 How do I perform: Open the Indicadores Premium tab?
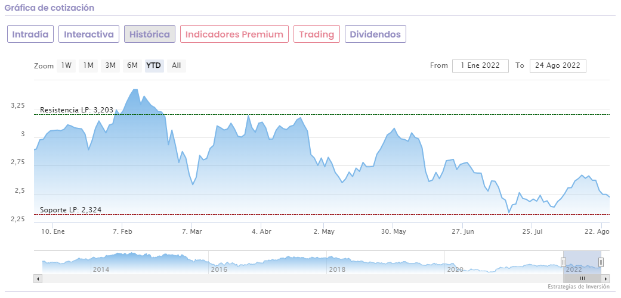tap(234, 34)
